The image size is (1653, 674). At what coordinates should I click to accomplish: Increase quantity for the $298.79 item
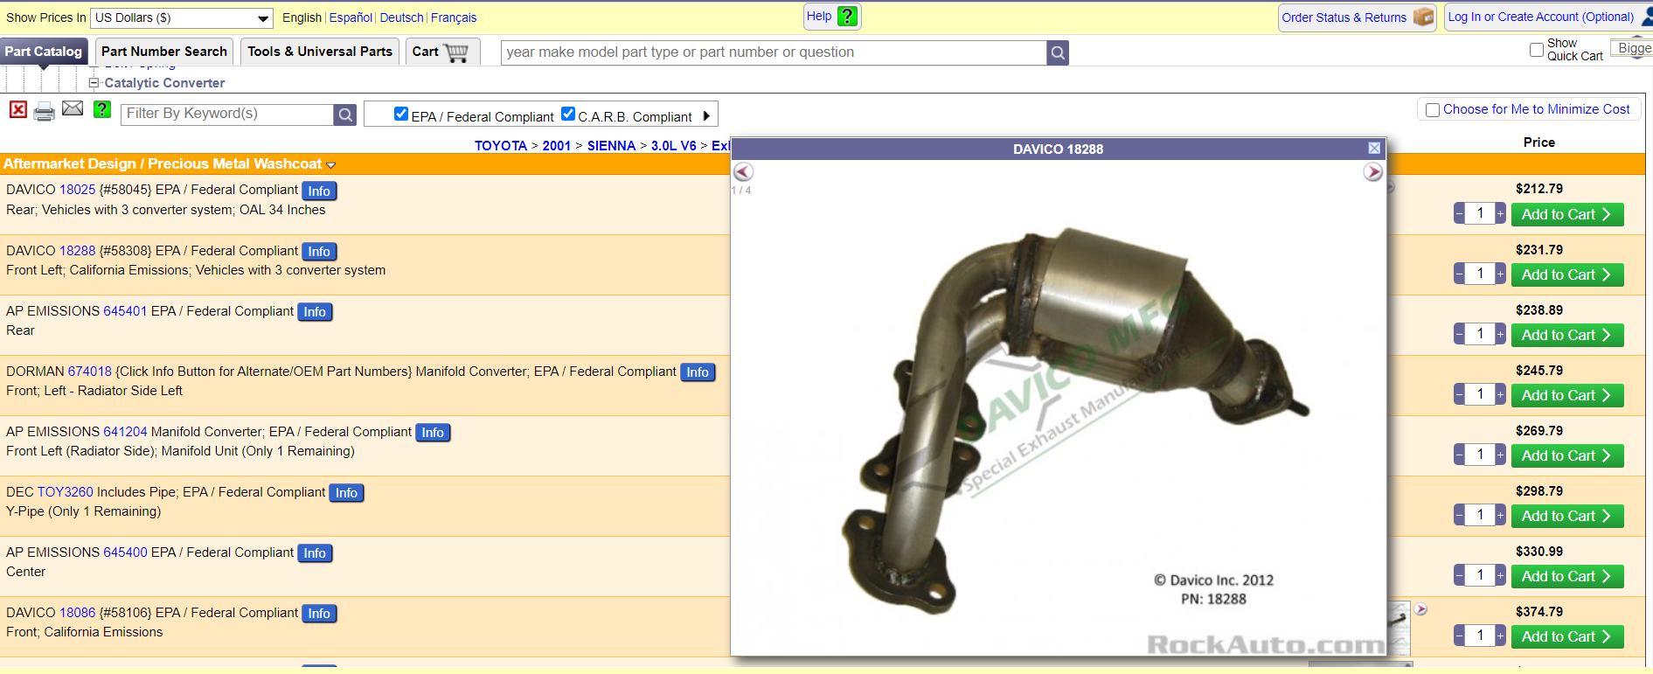coord(1500,515)
